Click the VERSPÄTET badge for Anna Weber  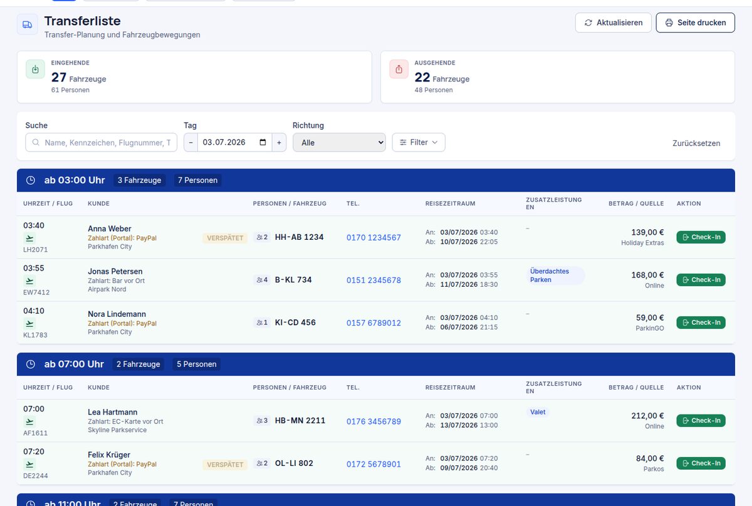coord(225,238)
